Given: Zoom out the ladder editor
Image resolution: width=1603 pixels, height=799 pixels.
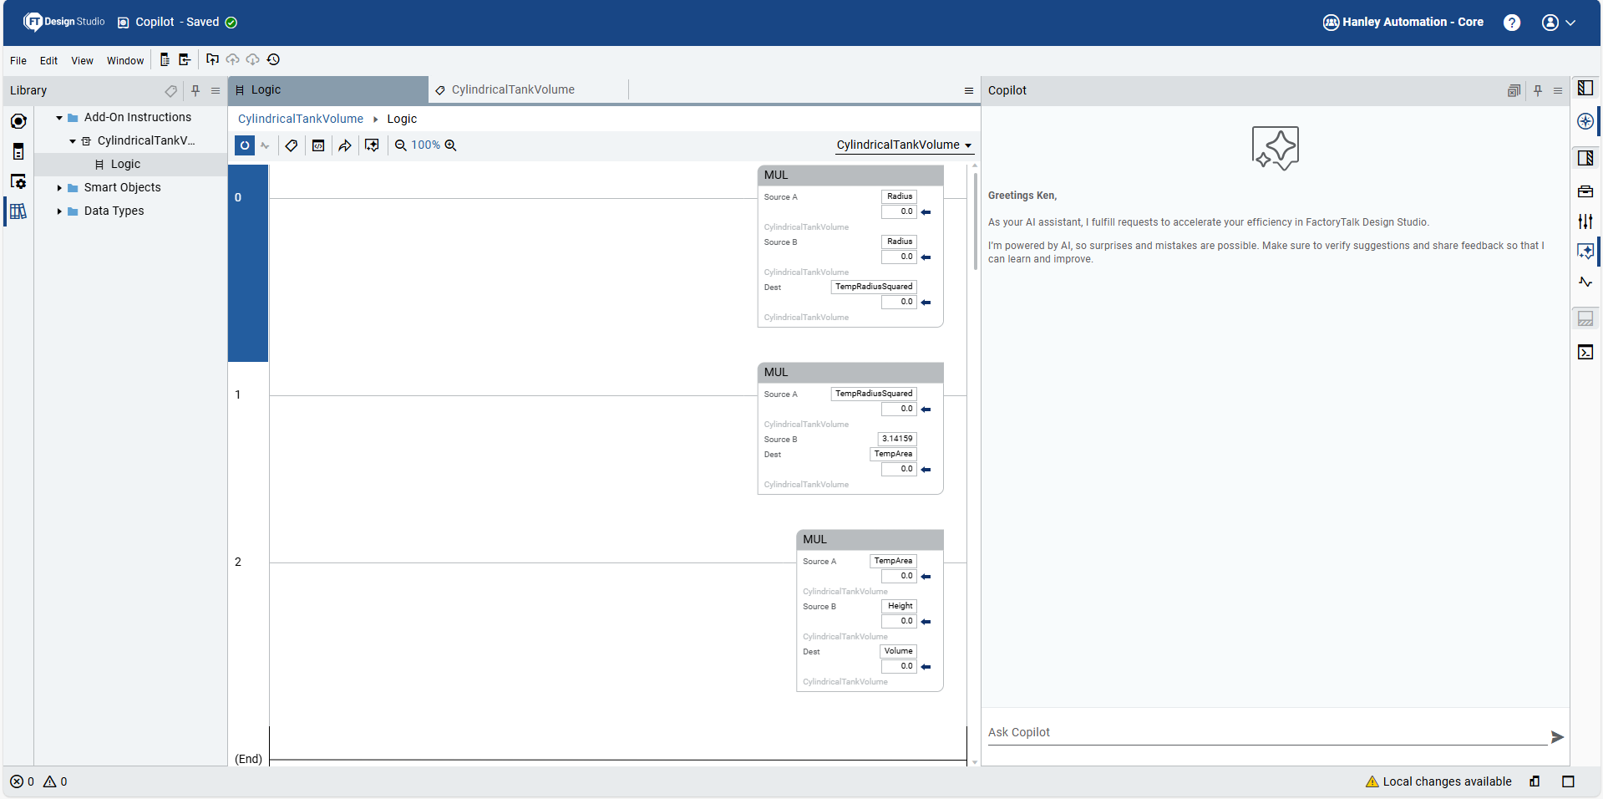Looking at the screenshot, I should (401, 145).
